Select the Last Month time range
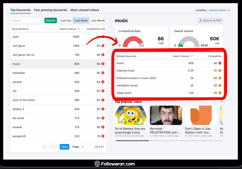Screen dimensions: 242x169 point(98,21)
